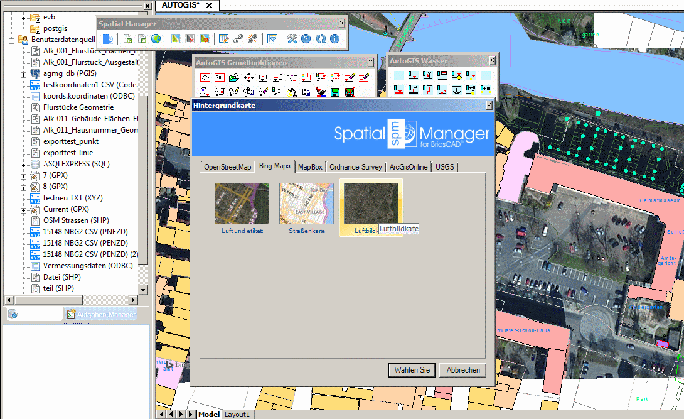Select Vermessungsdaten (ODBC) data source
The width and height of the screenshot is (684, 419).
click(88, 266)
